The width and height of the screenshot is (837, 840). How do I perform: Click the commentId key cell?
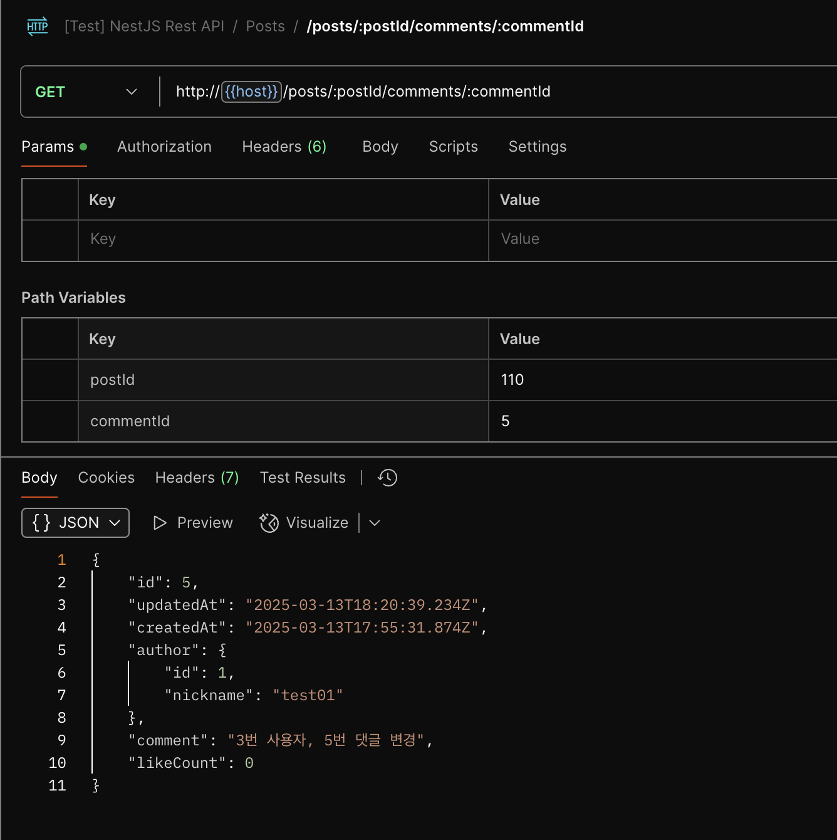pos(283,421)
